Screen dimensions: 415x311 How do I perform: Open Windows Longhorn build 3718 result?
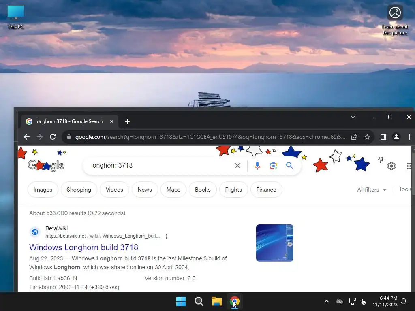pos(83,247)
